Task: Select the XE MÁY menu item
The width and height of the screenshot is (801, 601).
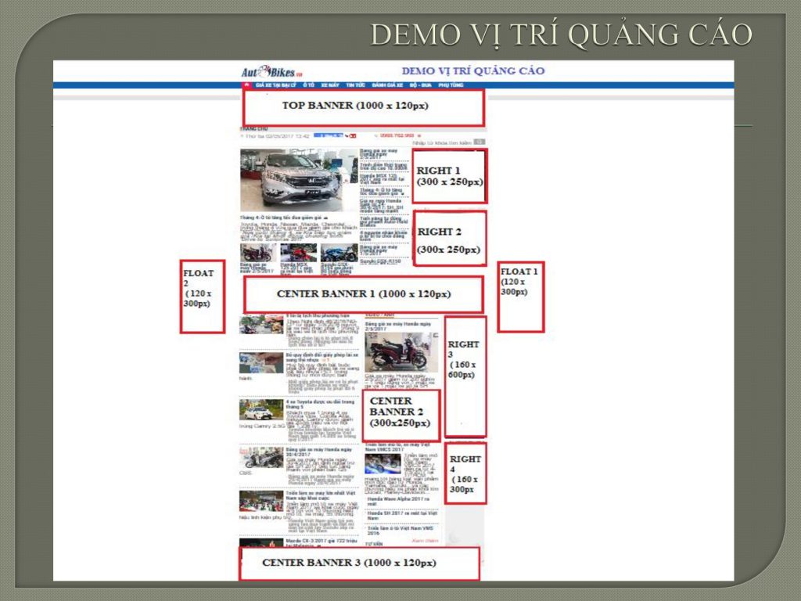Action: 331,85
